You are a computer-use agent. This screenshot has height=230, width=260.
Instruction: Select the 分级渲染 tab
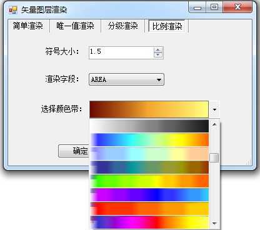point(123,26)
